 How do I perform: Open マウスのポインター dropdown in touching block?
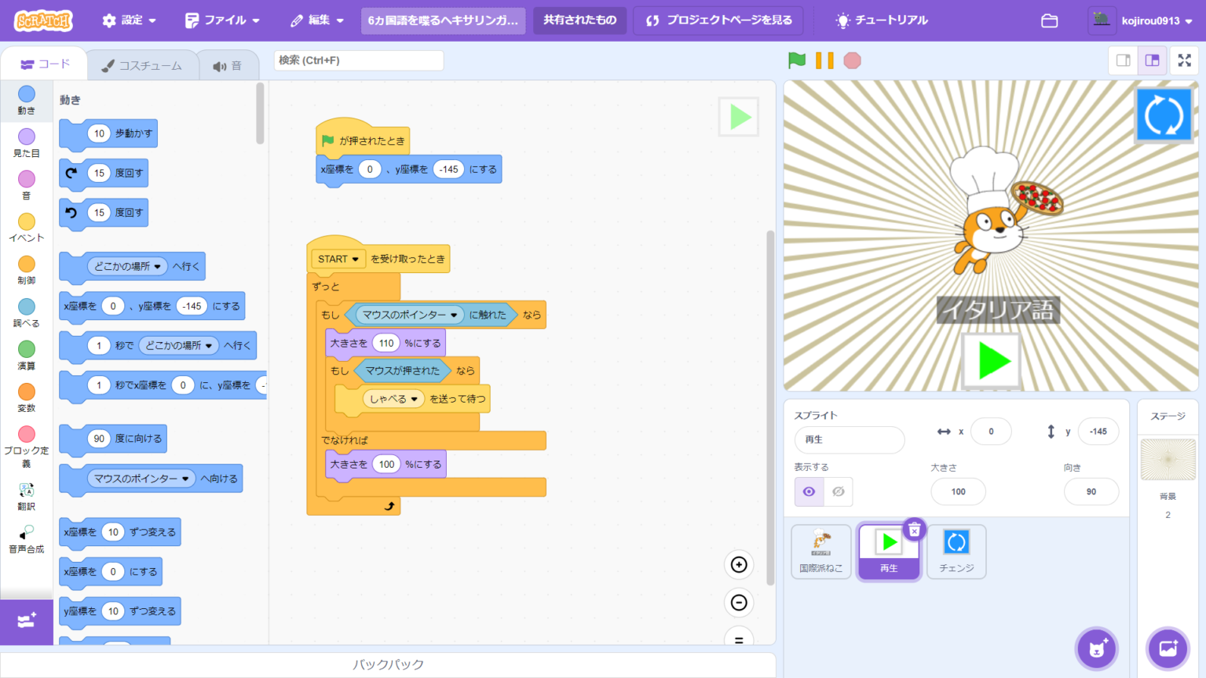coord(410,315)
